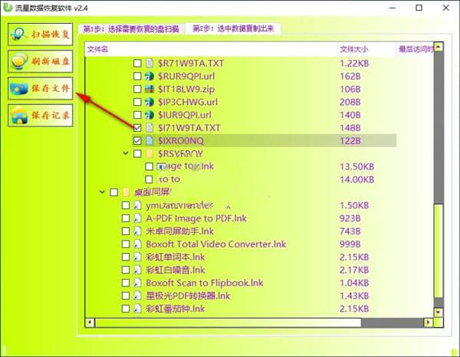This screenshot has width=460, height=357.
Task: Select the 桌面同屏 folder icon
Action: tap(126, 192)
